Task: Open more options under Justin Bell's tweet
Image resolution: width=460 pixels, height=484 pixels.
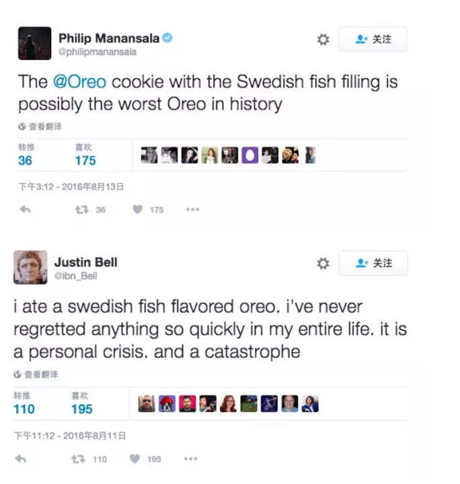Action: 190,459
